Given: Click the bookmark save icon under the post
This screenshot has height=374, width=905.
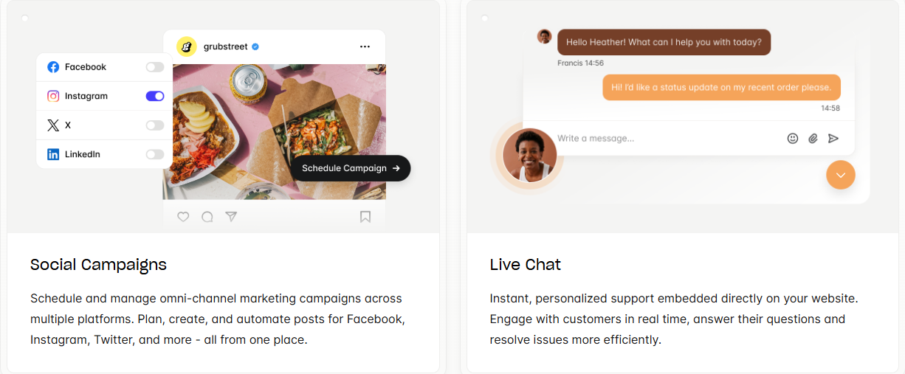Looking at the screenshot, I should point(365,217).
